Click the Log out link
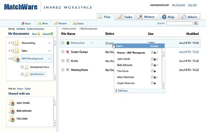This screenshot has width=206, height=132. tap(192, 5)
